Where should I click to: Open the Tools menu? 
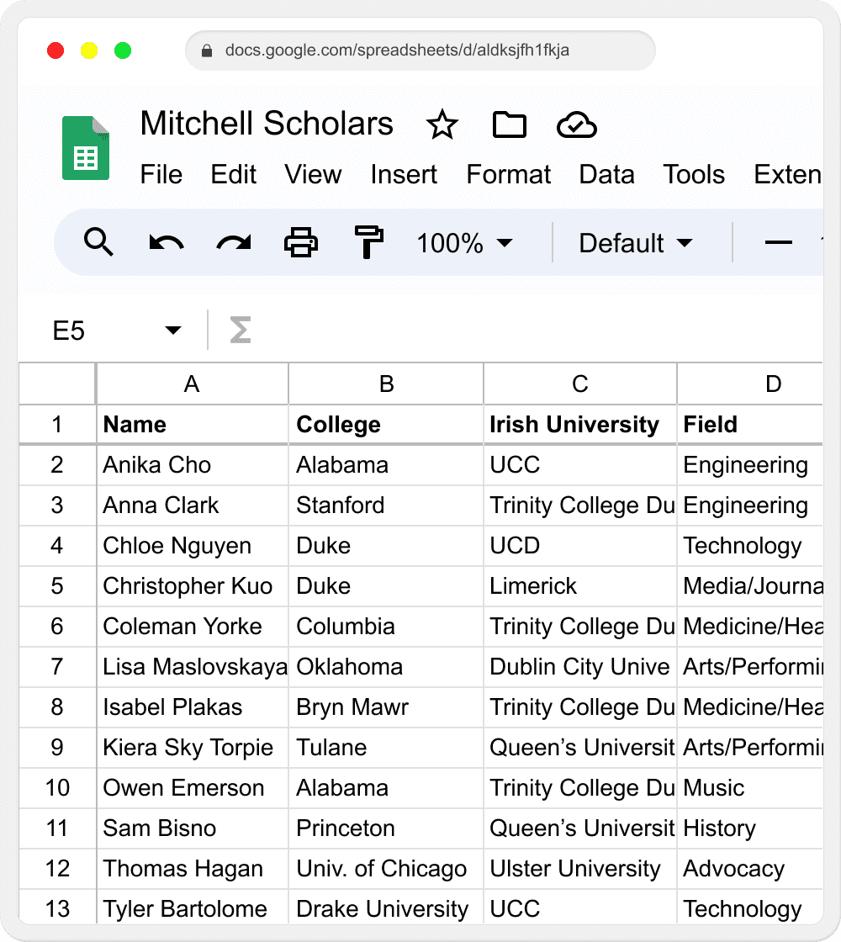point(694,175)
